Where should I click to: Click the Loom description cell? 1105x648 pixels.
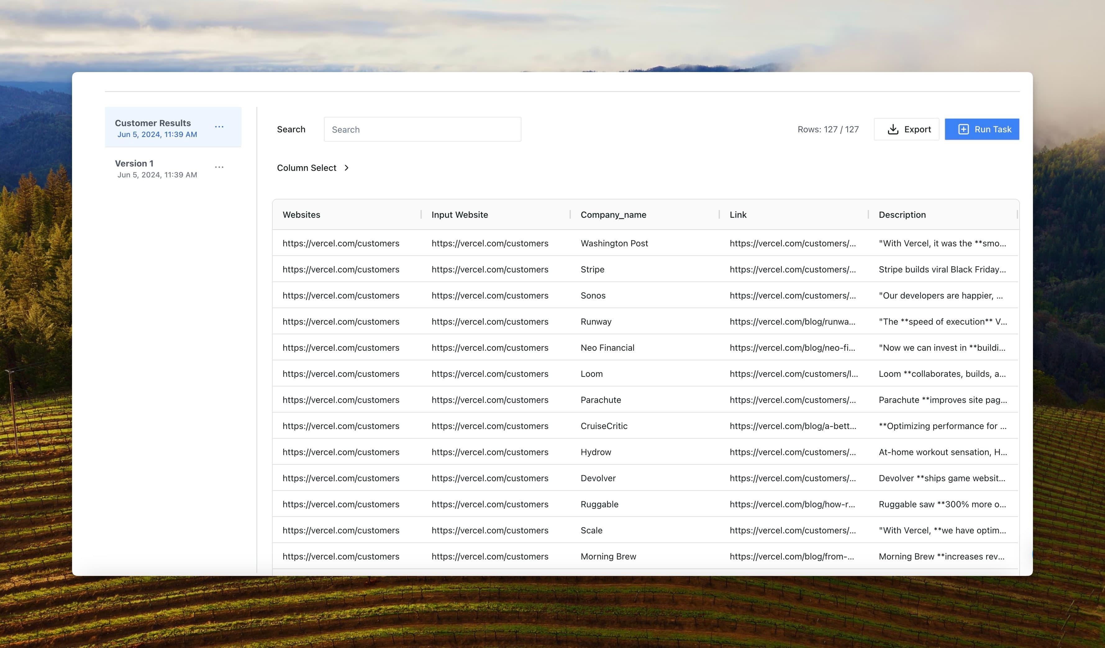942,374
